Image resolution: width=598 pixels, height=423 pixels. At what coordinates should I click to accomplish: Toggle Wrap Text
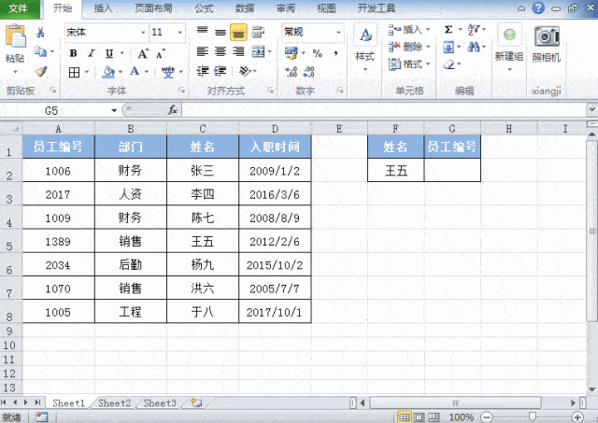[x=258, y=32]
